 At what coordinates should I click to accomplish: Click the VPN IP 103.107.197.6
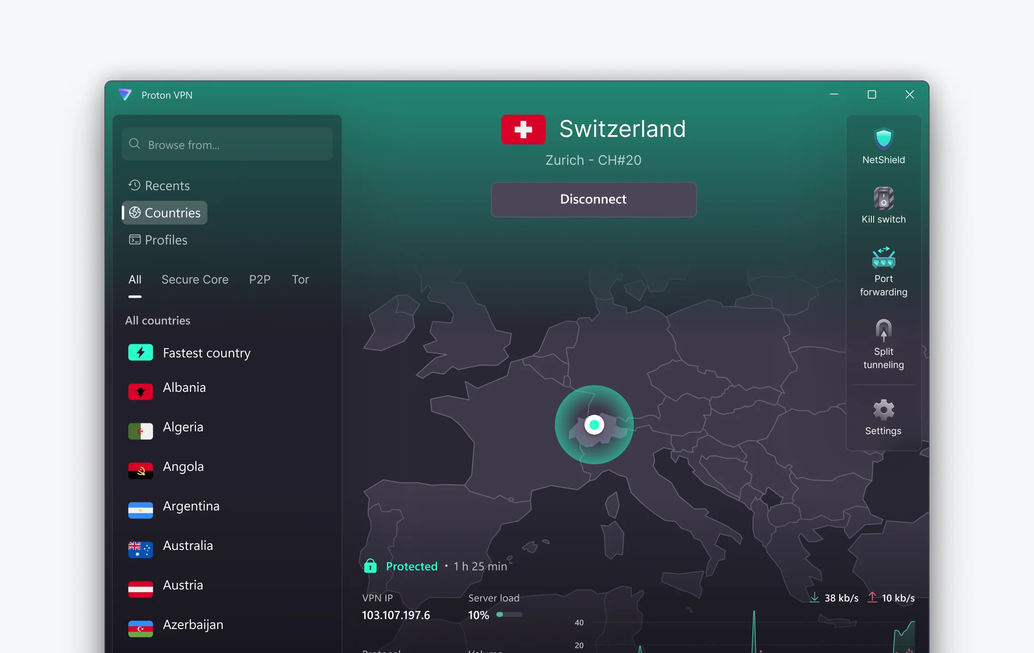[x=396, y=615]
